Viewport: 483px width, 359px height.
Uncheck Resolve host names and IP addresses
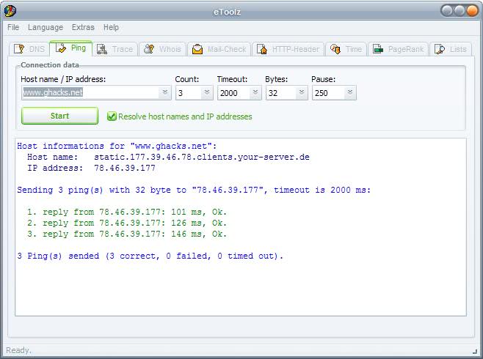pos(112,116)
